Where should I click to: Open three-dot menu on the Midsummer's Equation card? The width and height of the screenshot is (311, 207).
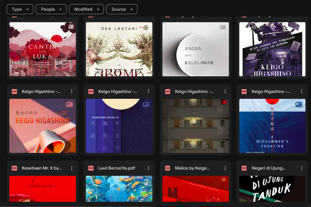tap(302, 92)
